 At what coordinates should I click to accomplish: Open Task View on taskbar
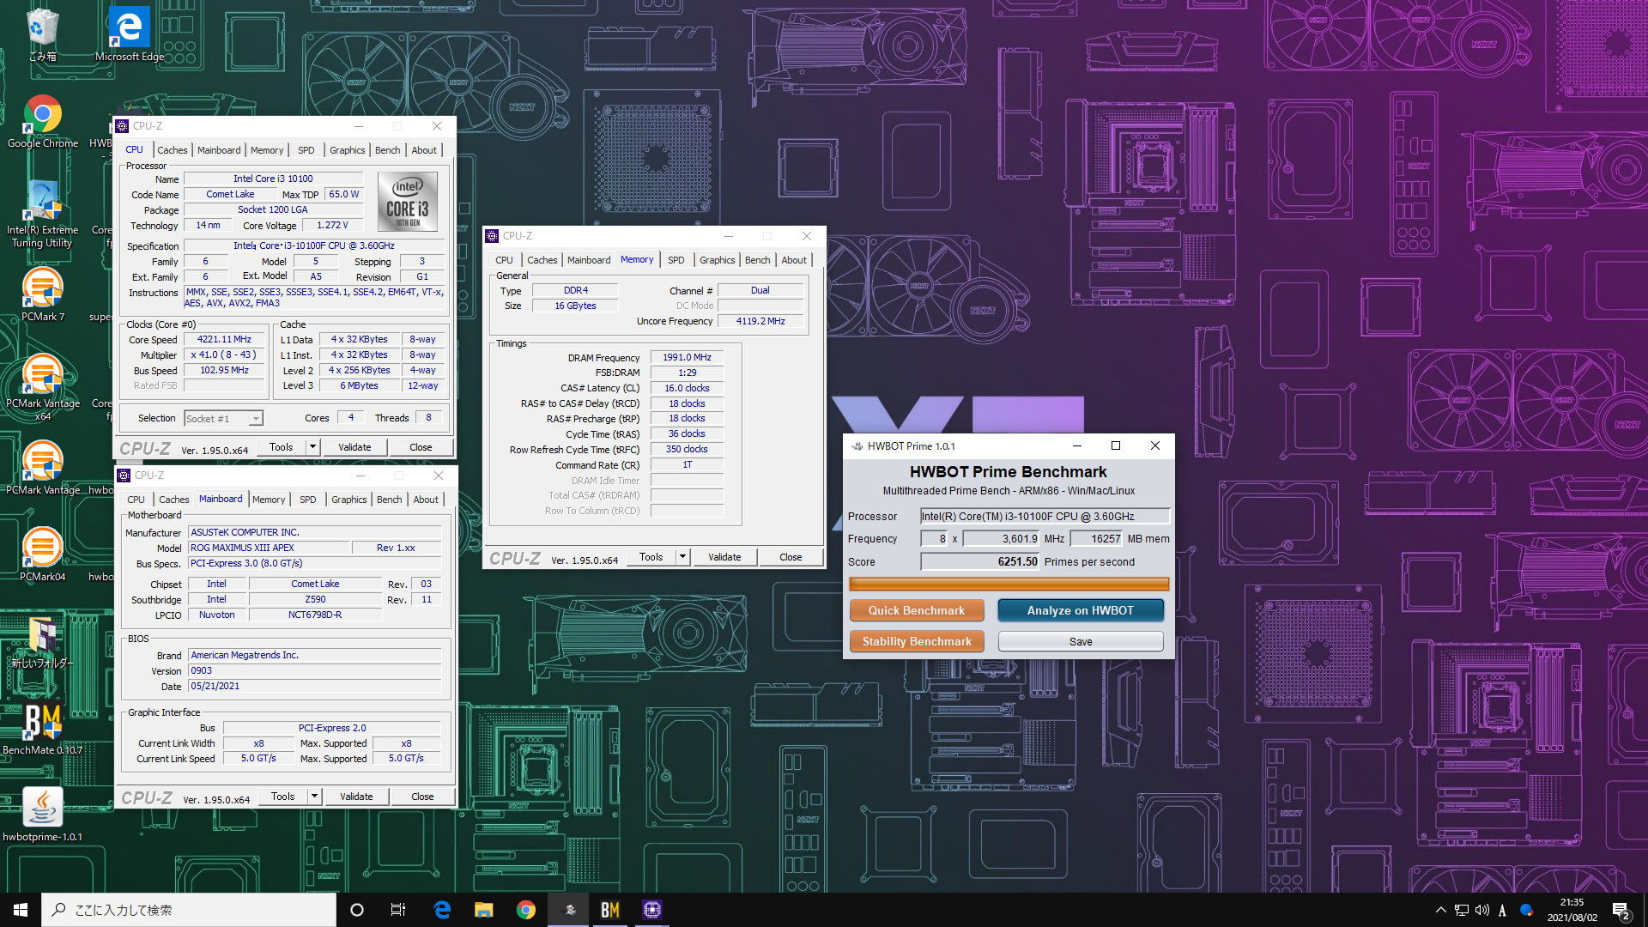(398, 910)
